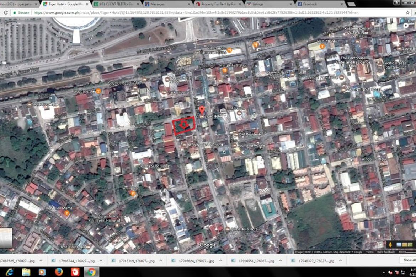Open the imagery strip beside pegman
Viewport: 416px width, 277px height.
coord(405,244)
